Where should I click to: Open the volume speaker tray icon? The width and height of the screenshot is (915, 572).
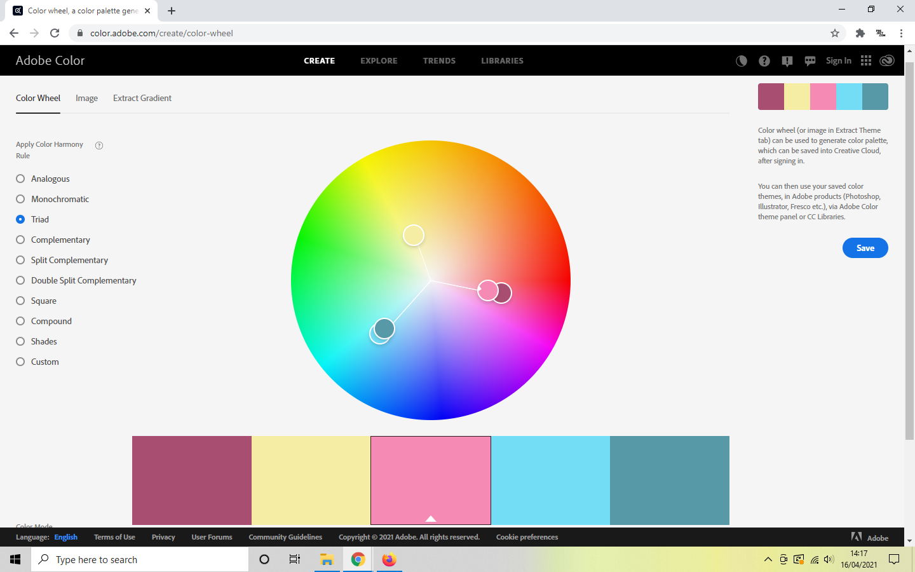[829, 559]
